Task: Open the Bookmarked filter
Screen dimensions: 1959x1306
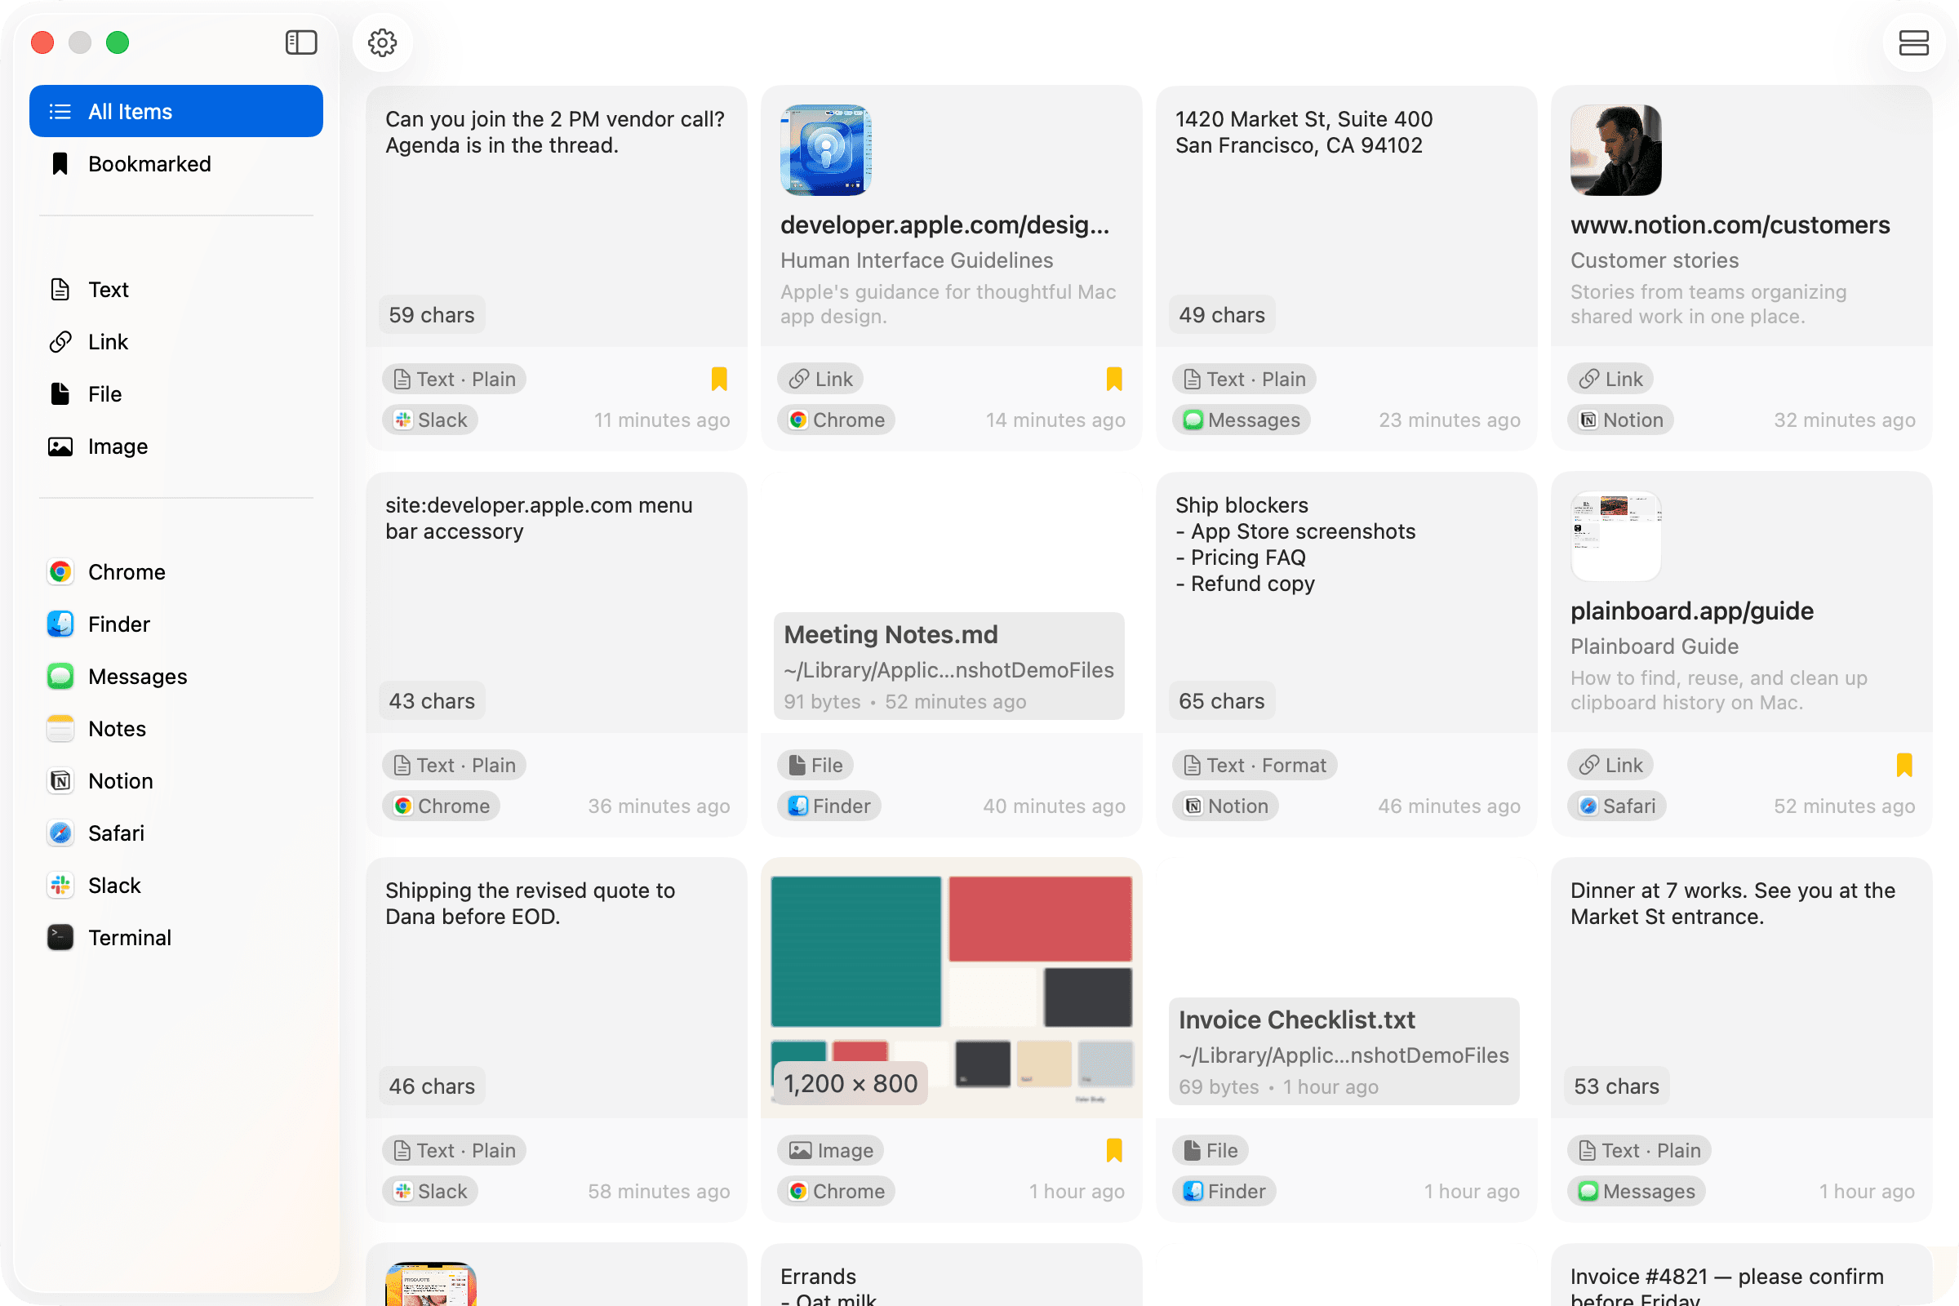Action: click(175, 163)
